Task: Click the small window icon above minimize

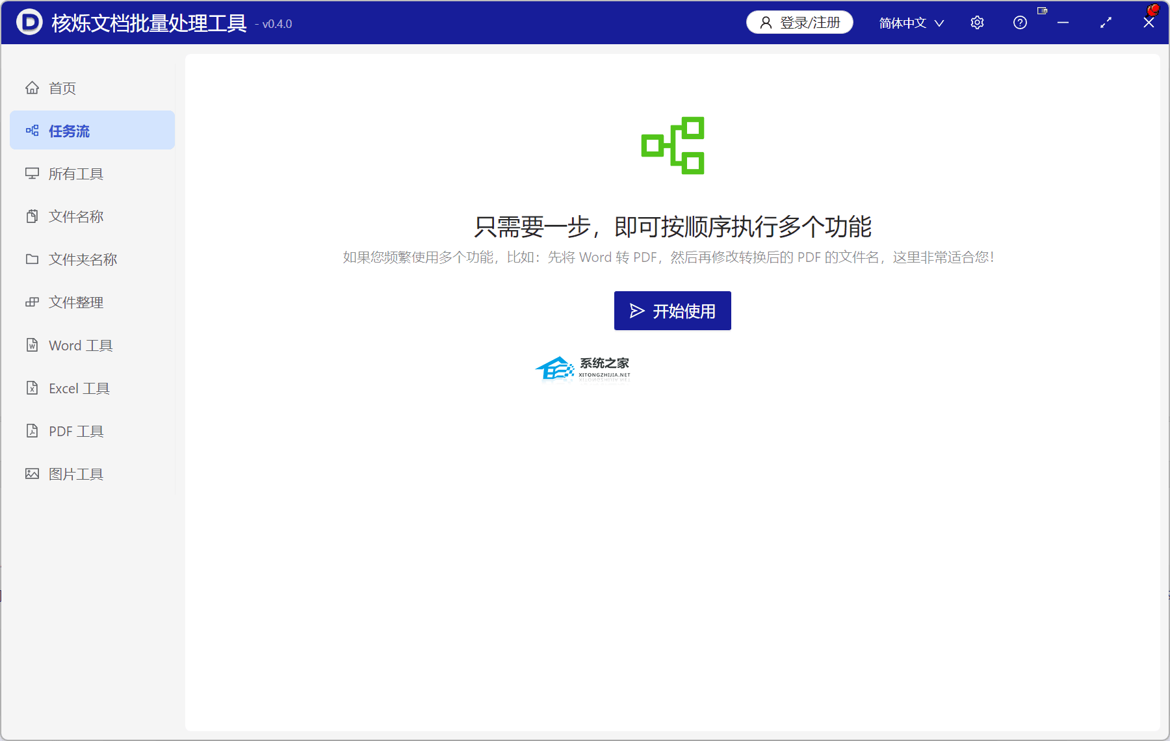Action: [1043, 10]
